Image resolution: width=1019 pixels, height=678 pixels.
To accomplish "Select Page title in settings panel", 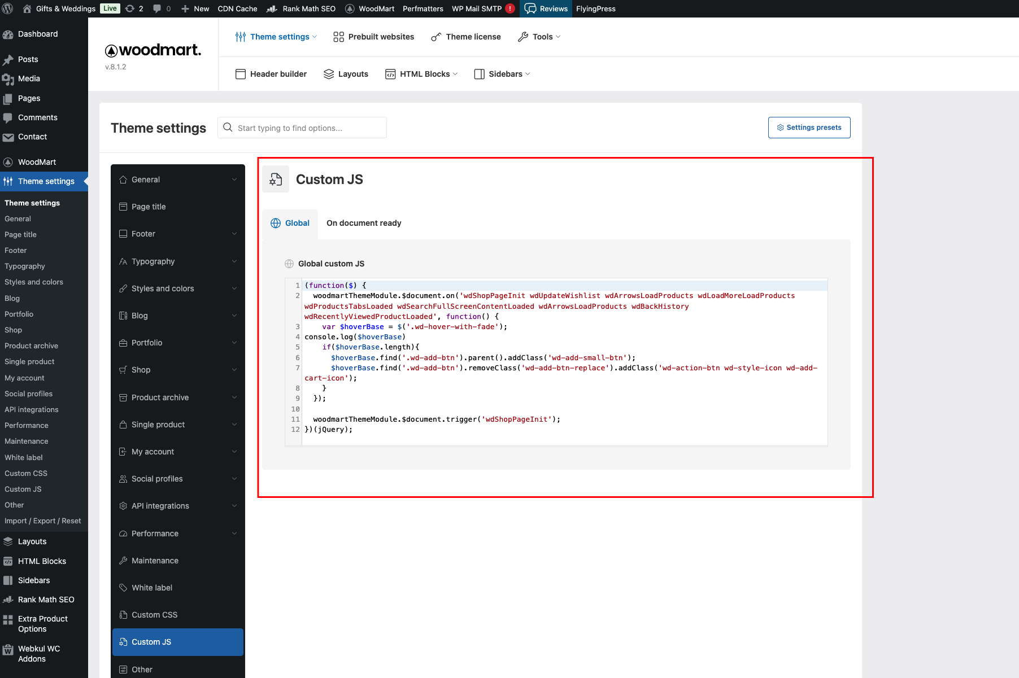I will (x=178, y=207).
